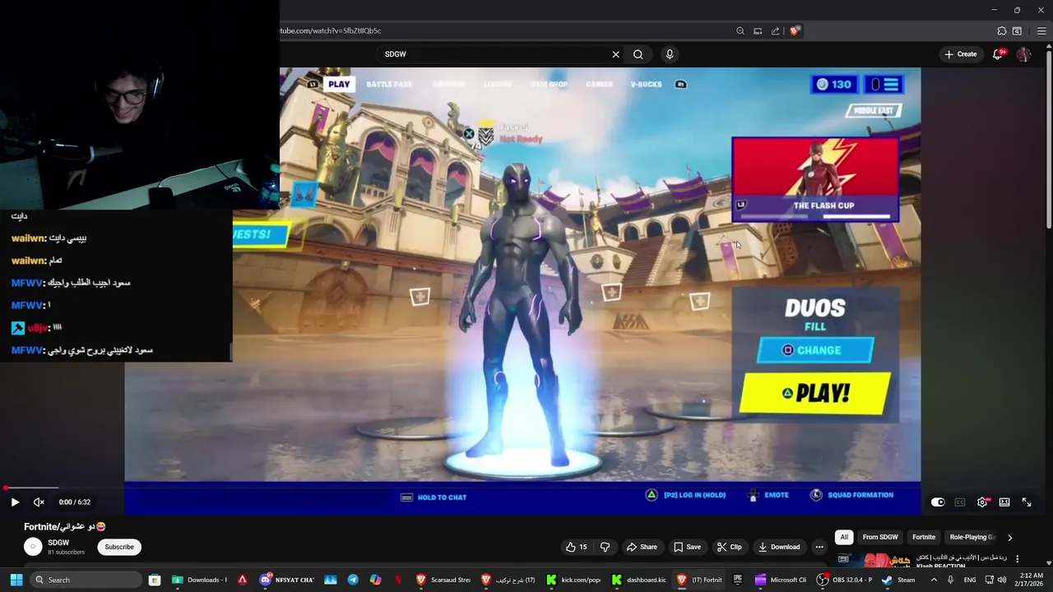Click the Download button
The width and height of the screenshot is (1053, 592).
(779, 547)
